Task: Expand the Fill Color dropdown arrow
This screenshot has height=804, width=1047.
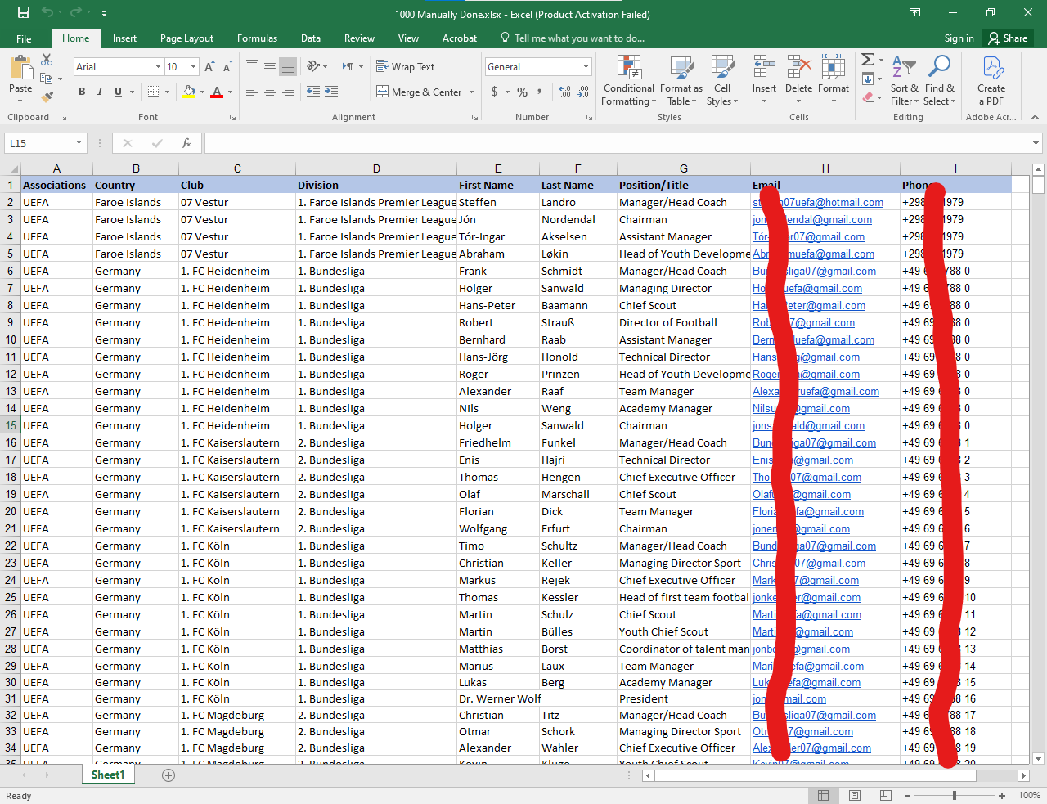Action: click(200, 92)
